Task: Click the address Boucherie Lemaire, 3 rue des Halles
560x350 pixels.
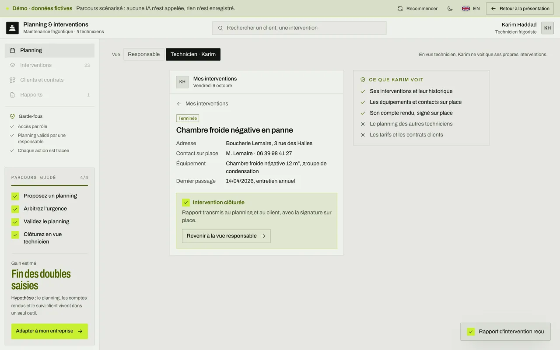Action: pyautogui.click(x=269, y=143)
